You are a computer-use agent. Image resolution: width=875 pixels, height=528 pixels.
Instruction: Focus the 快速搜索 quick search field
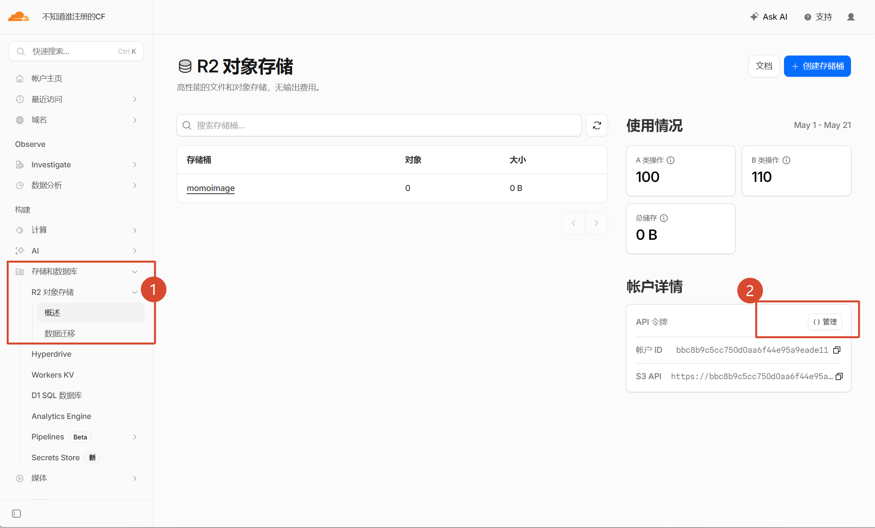pyautogui.click(x=76, y=52)
